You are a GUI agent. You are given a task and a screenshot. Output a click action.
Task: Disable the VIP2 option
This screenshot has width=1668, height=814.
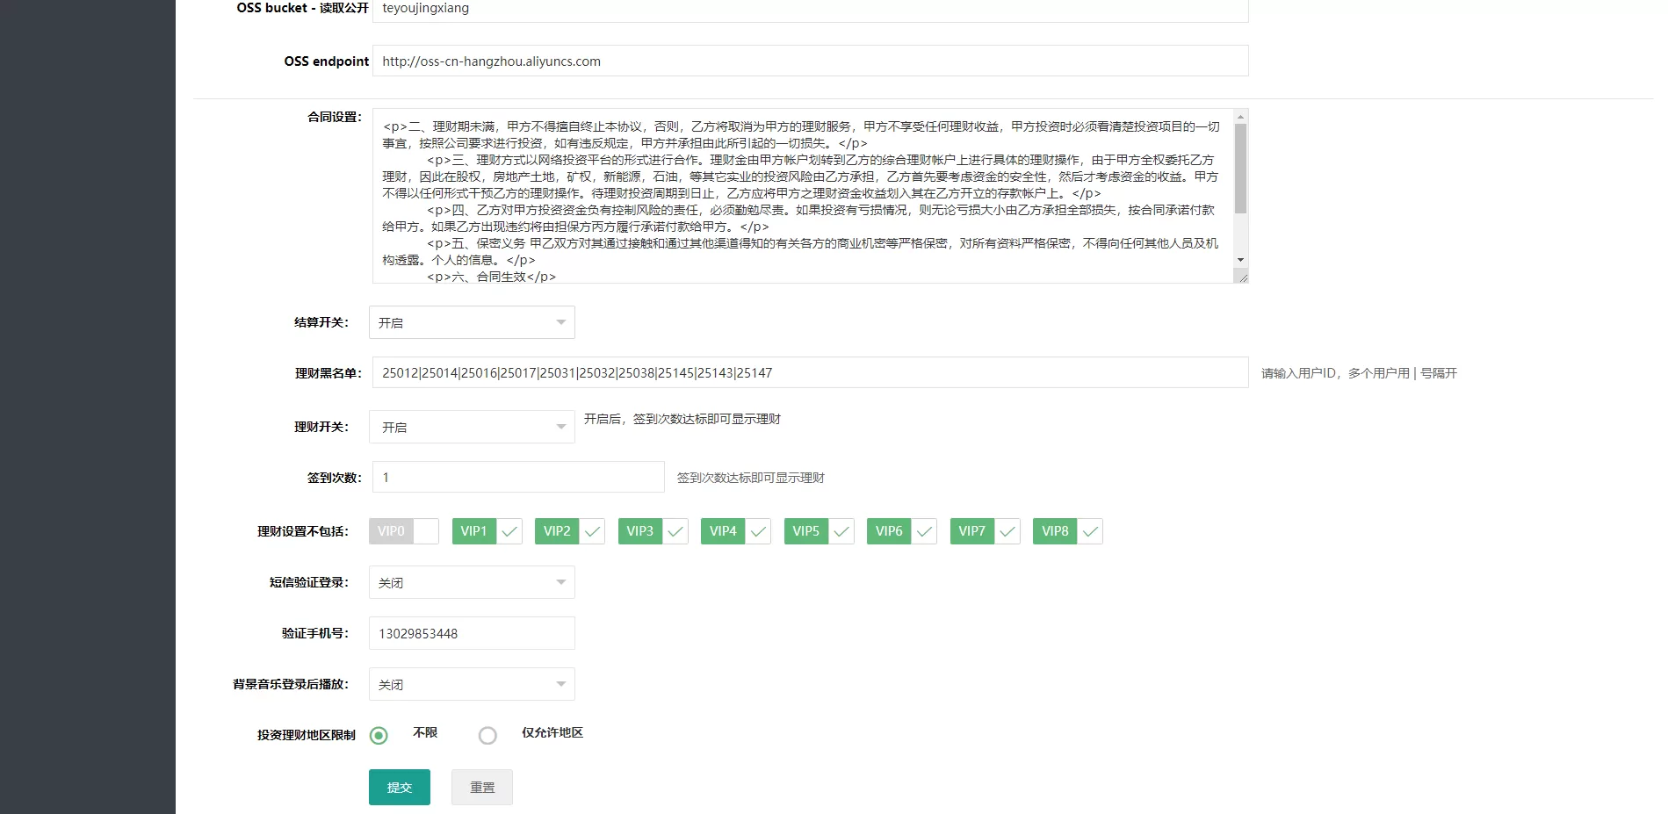tap(590, 530)
